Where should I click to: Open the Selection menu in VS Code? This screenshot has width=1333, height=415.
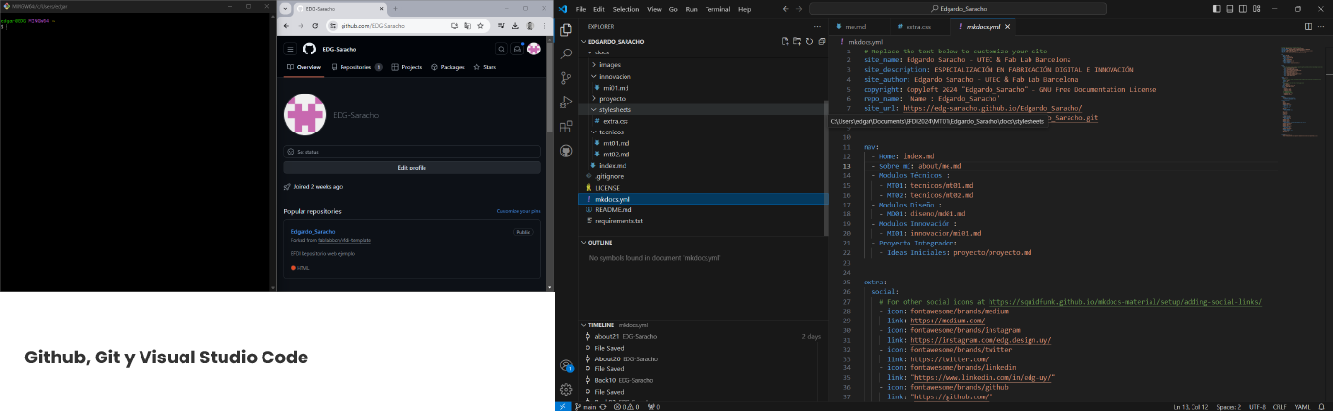626,8
